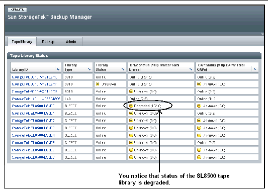Select the Degraded drive status text
268x192 pixels.
147,106
